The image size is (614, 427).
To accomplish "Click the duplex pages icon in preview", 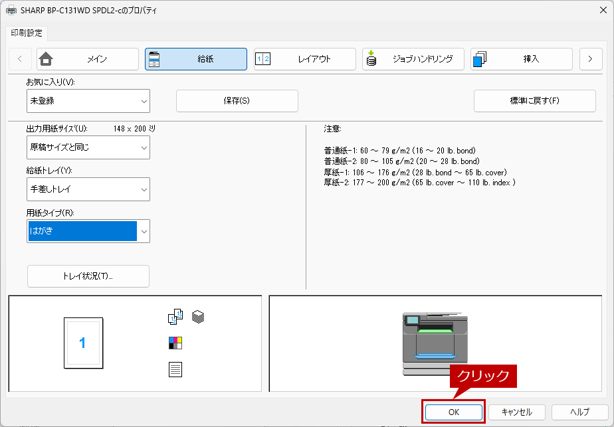I will pyautogui.click(x=175, y=317).
